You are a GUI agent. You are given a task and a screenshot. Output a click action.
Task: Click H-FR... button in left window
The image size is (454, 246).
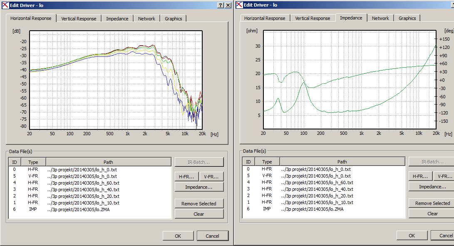(x=186, y=177)
